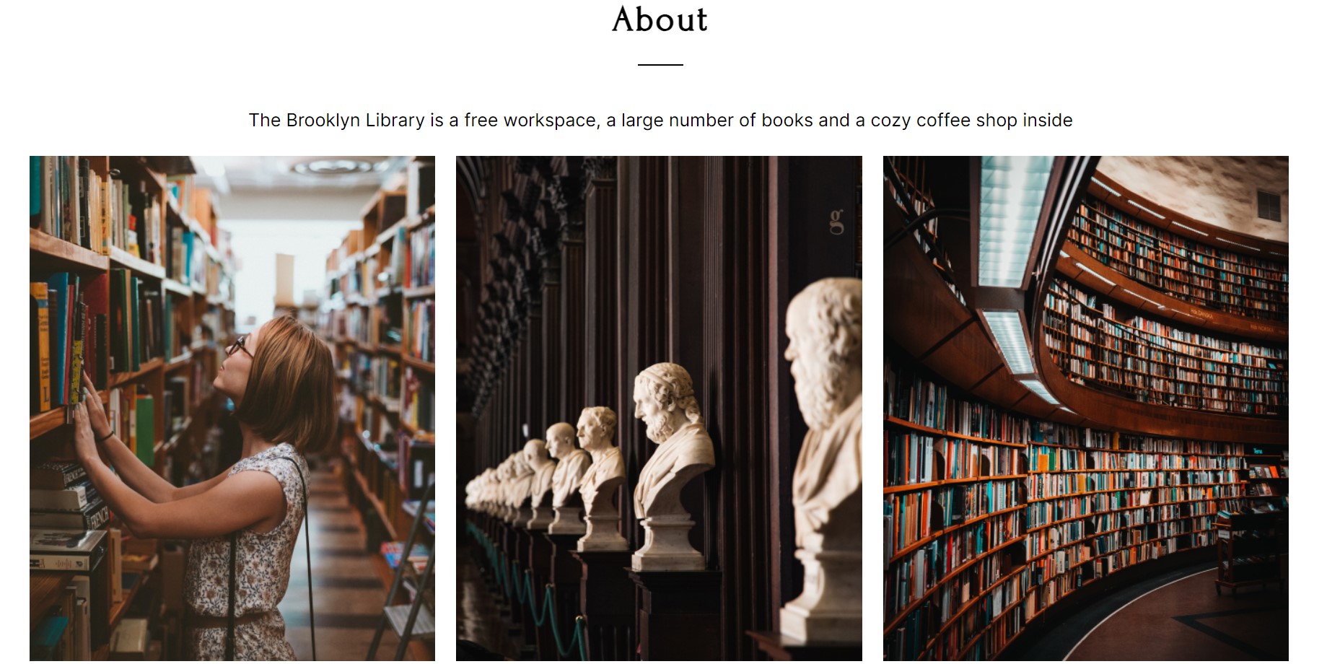Image resolution: width=1327 pixels, height=664 pixels.
Task: Click the golden letter g sign in middle photo
Action: point(836,222)
